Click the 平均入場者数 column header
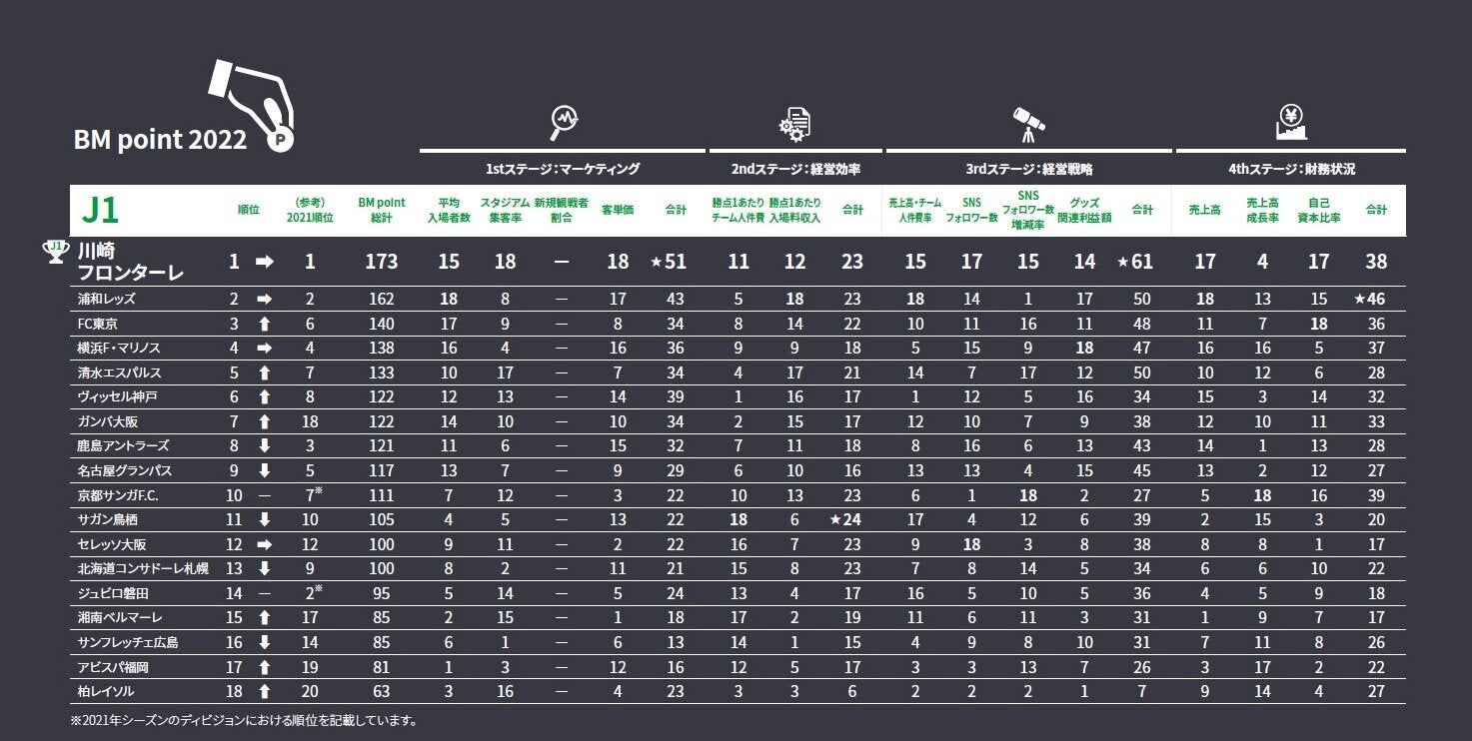The image size is (1472, 741). [449, 210]
